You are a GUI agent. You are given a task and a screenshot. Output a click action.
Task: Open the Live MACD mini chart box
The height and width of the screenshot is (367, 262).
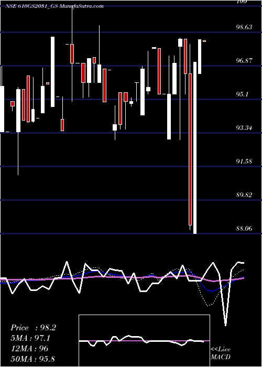[x=144, y=341]
